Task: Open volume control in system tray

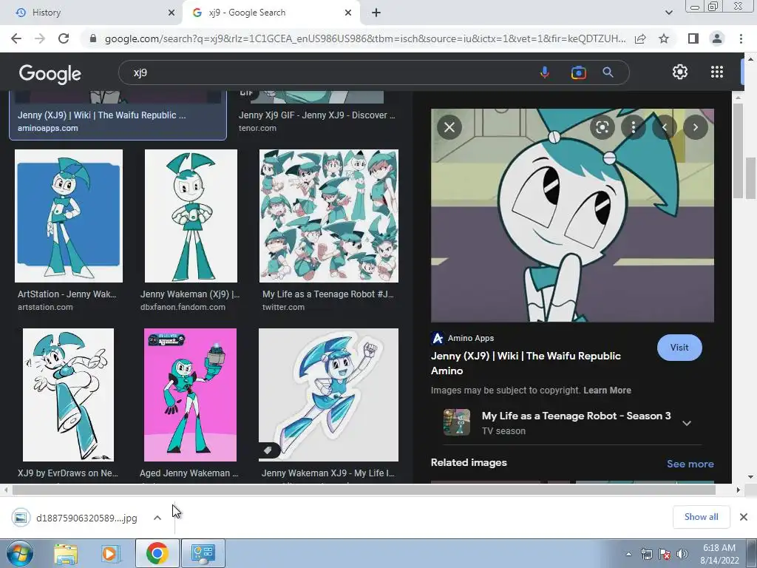Action: pos(682,554)
